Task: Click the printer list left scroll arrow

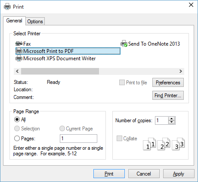Action: click(x=17, y=71)
